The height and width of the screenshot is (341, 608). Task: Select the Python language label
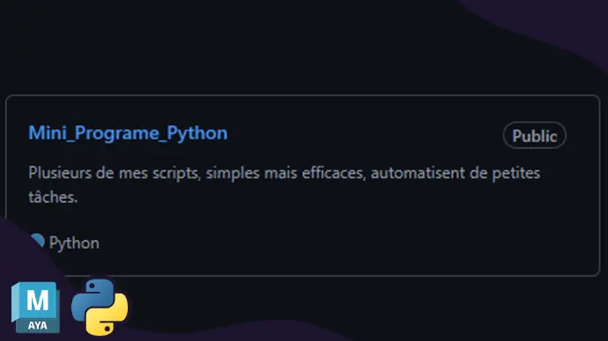coord(74,243)
